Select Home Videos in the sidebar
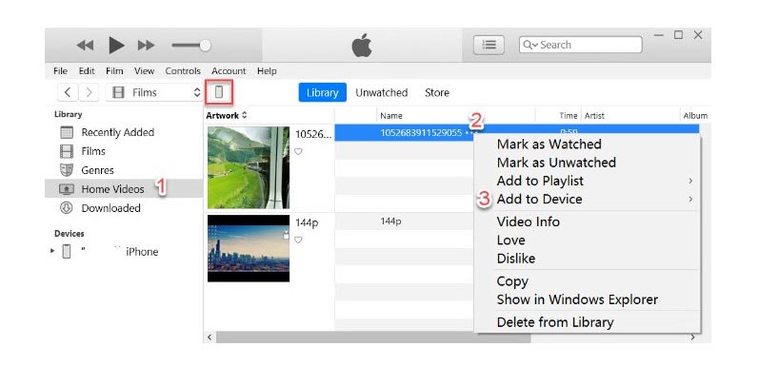The image size is (758, 366). (124, 189)
